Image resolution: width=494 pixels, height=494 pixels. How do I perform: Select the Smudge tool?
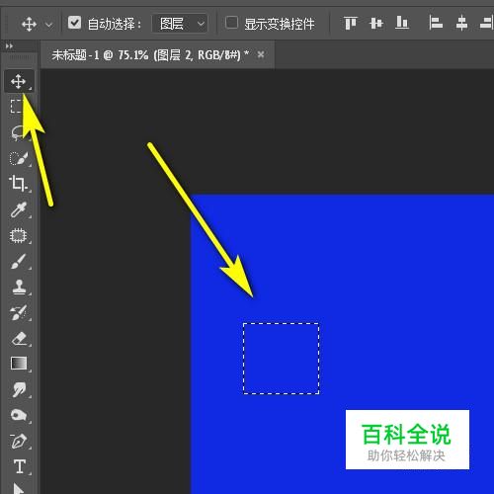[19, 389]
